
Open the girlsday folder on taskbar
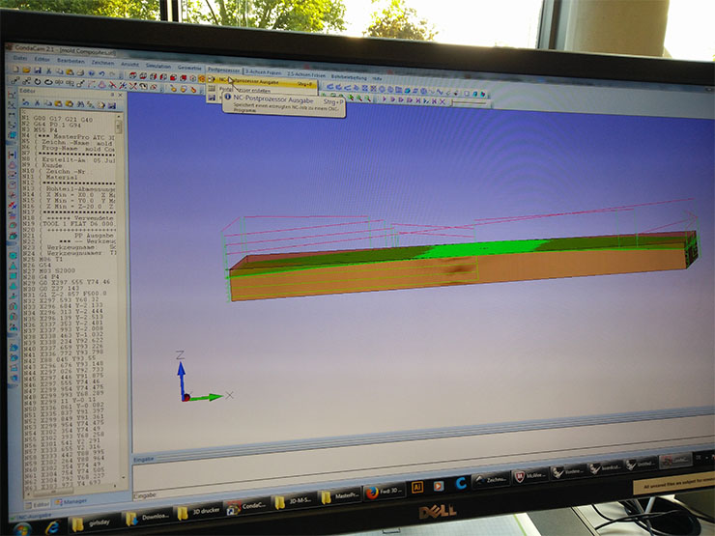(x=94, y=522)
